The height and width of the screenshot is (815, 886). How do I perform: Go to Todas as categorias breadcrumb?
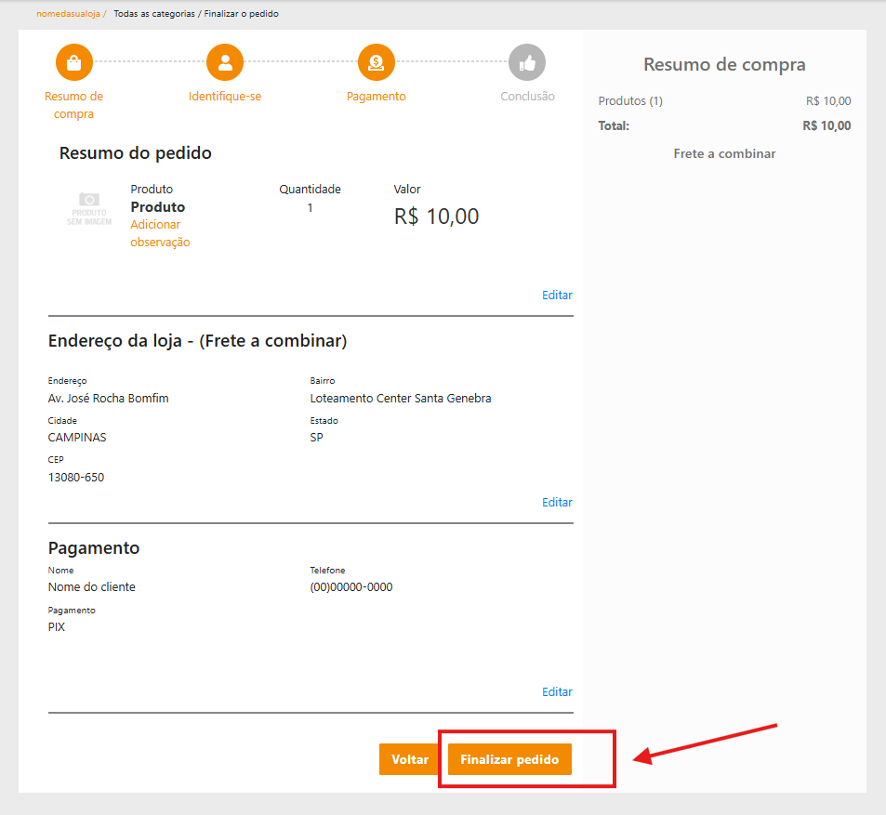point(153,14)
